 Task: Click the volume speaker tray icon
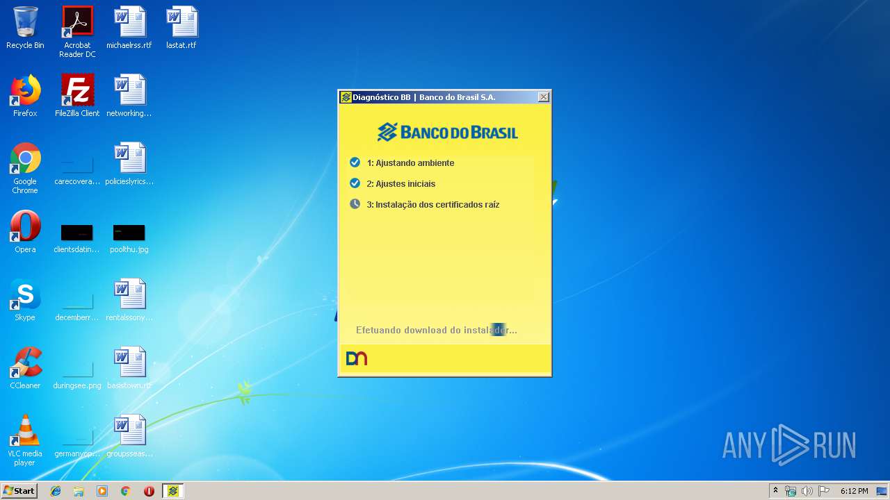(x=807, y=491)
